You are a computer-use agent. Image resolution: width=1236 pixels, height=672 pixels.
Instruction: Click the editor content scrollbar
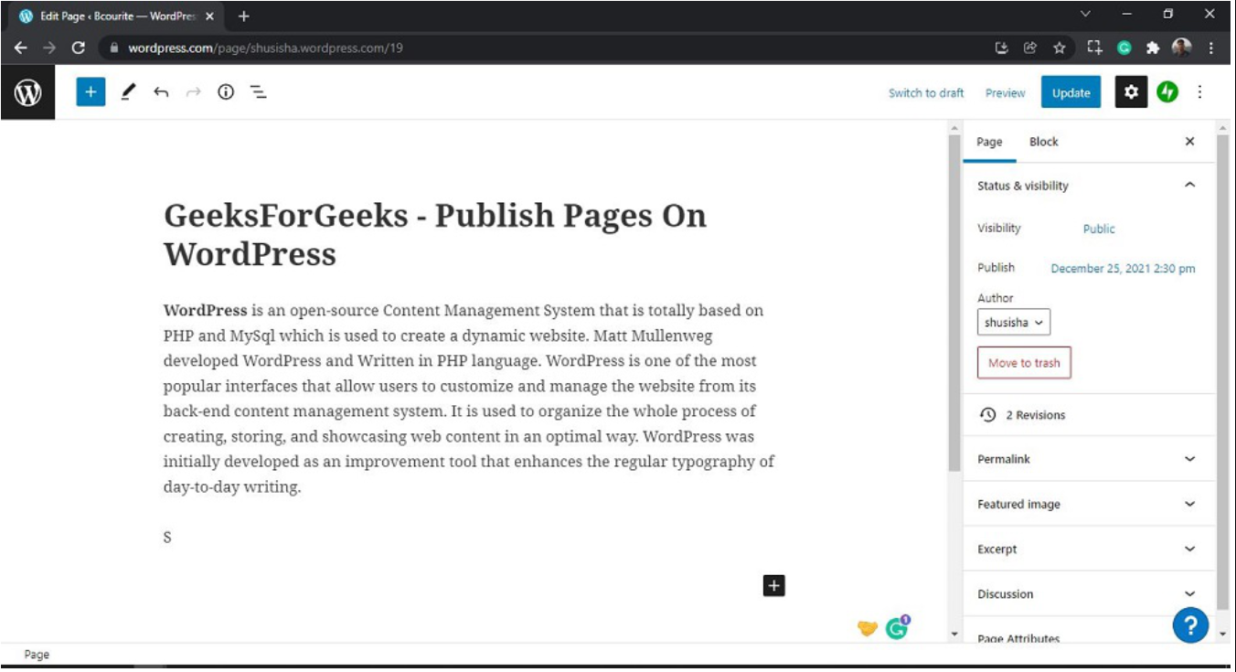pos(954,303)
